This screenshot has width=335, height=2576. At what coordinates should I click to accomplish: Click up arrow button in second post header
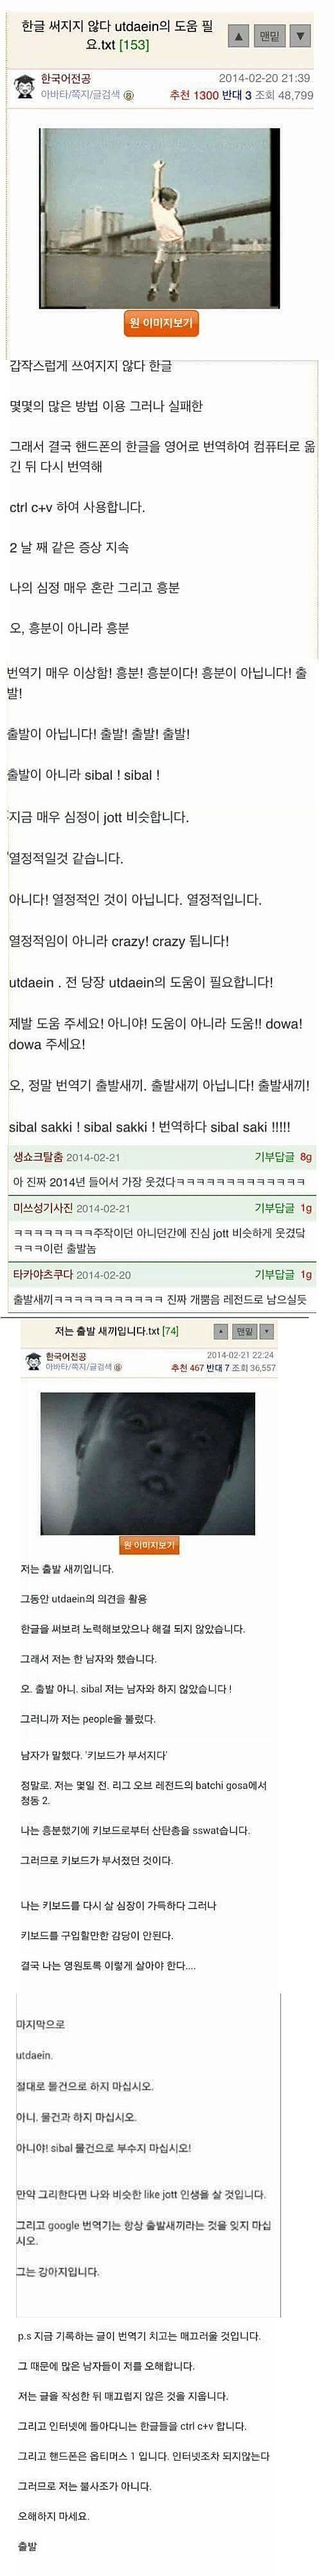click(221, 1331)
